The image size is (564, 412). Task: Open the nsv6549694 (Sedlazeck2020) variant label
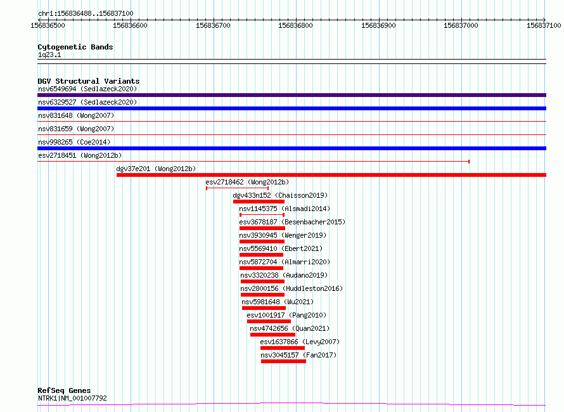coord(87,89)
